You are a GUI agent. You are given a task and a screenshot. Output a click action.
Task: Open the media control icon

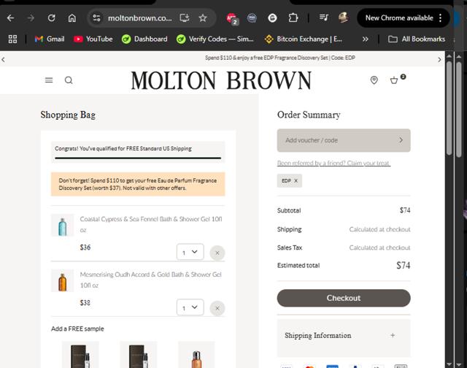[x=324, y=18]
